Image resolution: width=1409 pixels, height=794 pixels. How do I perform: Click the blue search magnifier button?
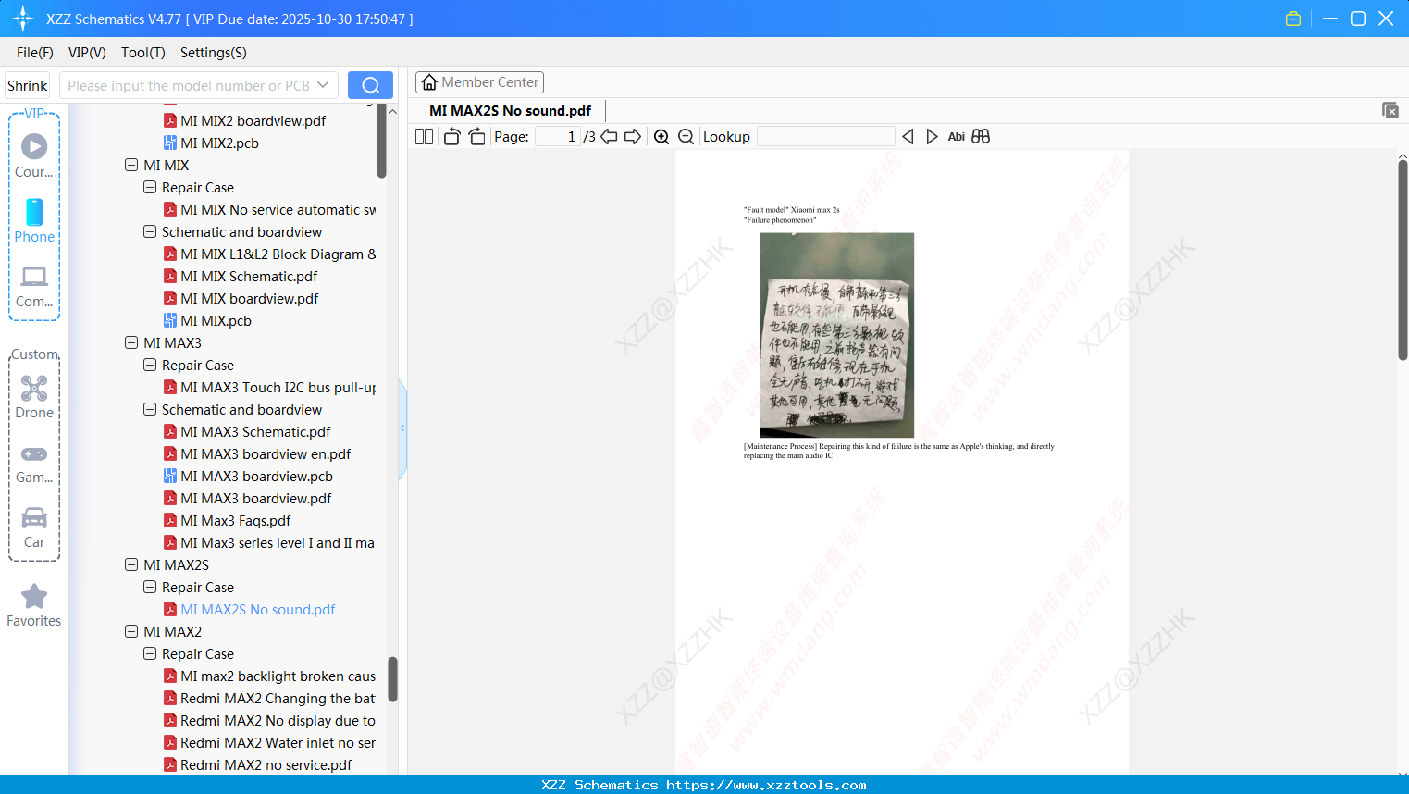click(370, 85)
